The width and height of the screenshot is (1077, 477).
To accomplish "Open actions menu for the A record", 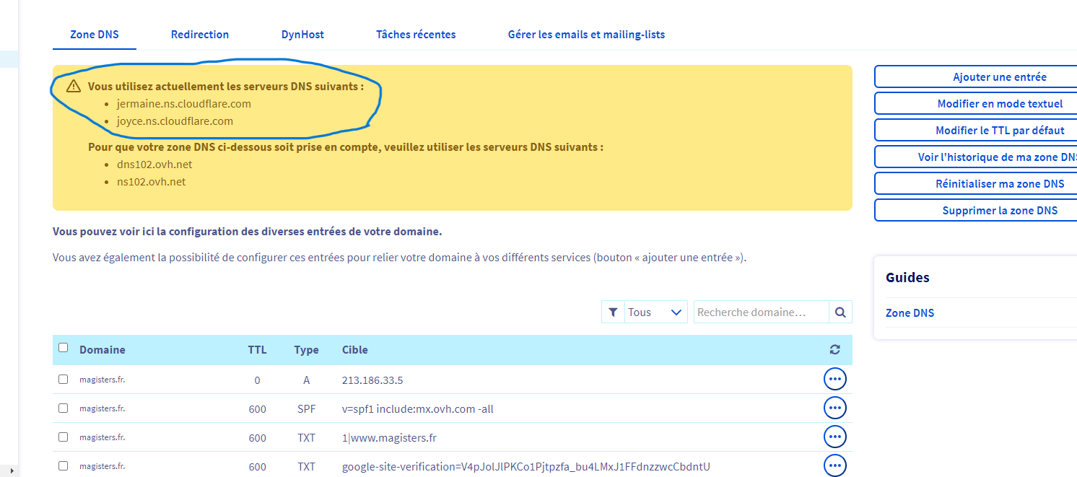I will 835,379.
